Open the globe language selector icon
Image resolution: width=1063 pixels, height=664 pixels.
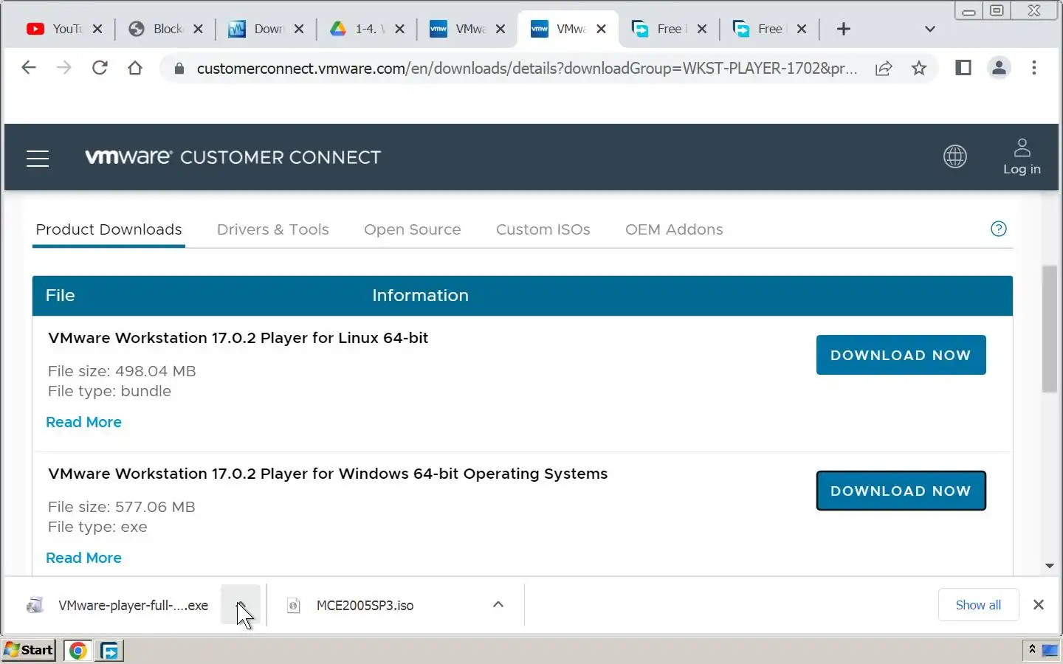click(x=955, y=156)
